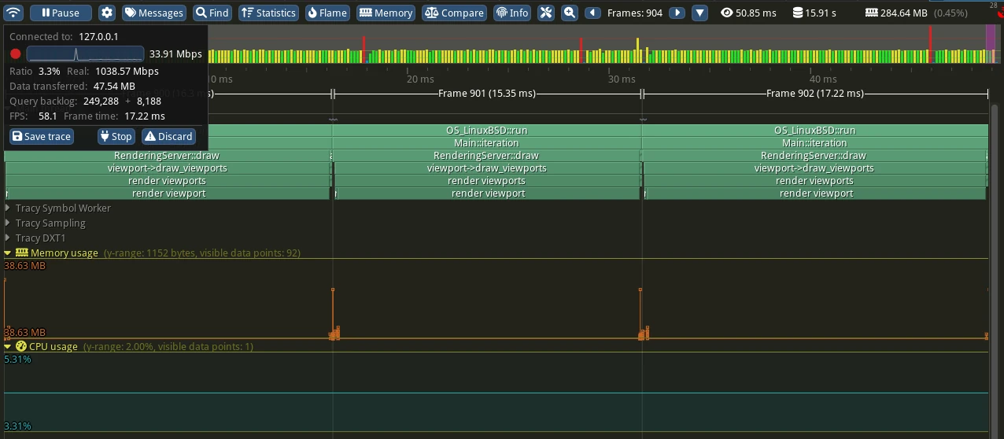Image resolution: width=1004 pixels, height=439 pixels.
Task: Open the wrench tools menu
Action: pyautogui.click(x=546, y=13)
